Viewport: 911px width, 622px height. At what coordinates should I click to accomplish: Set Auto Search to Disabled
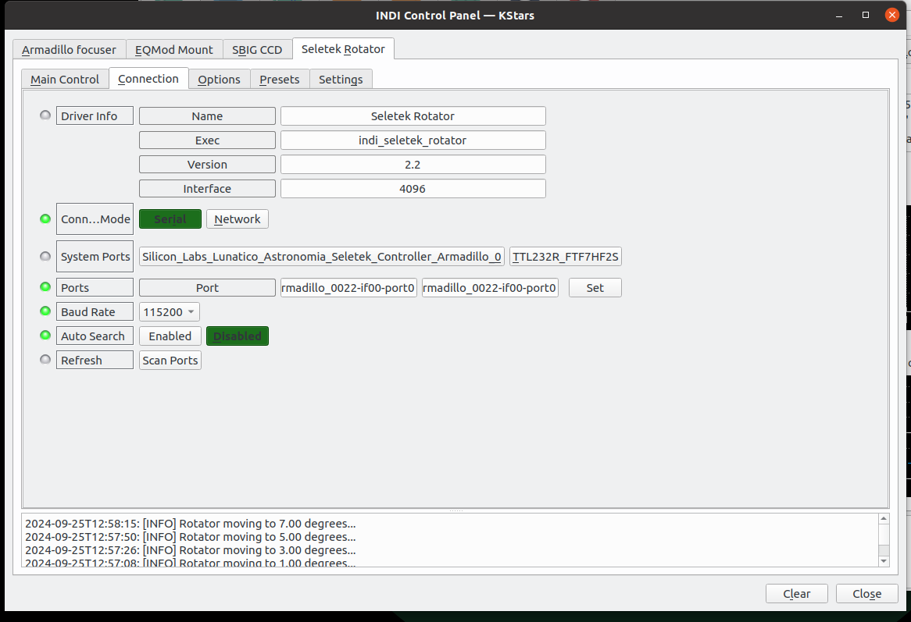pos(237,336)
